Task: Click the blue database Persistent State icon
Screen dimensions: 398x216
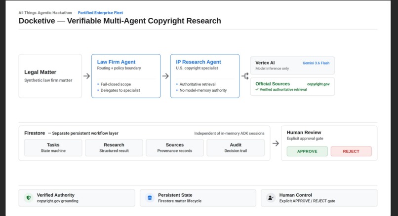Action: pos(150,198)
